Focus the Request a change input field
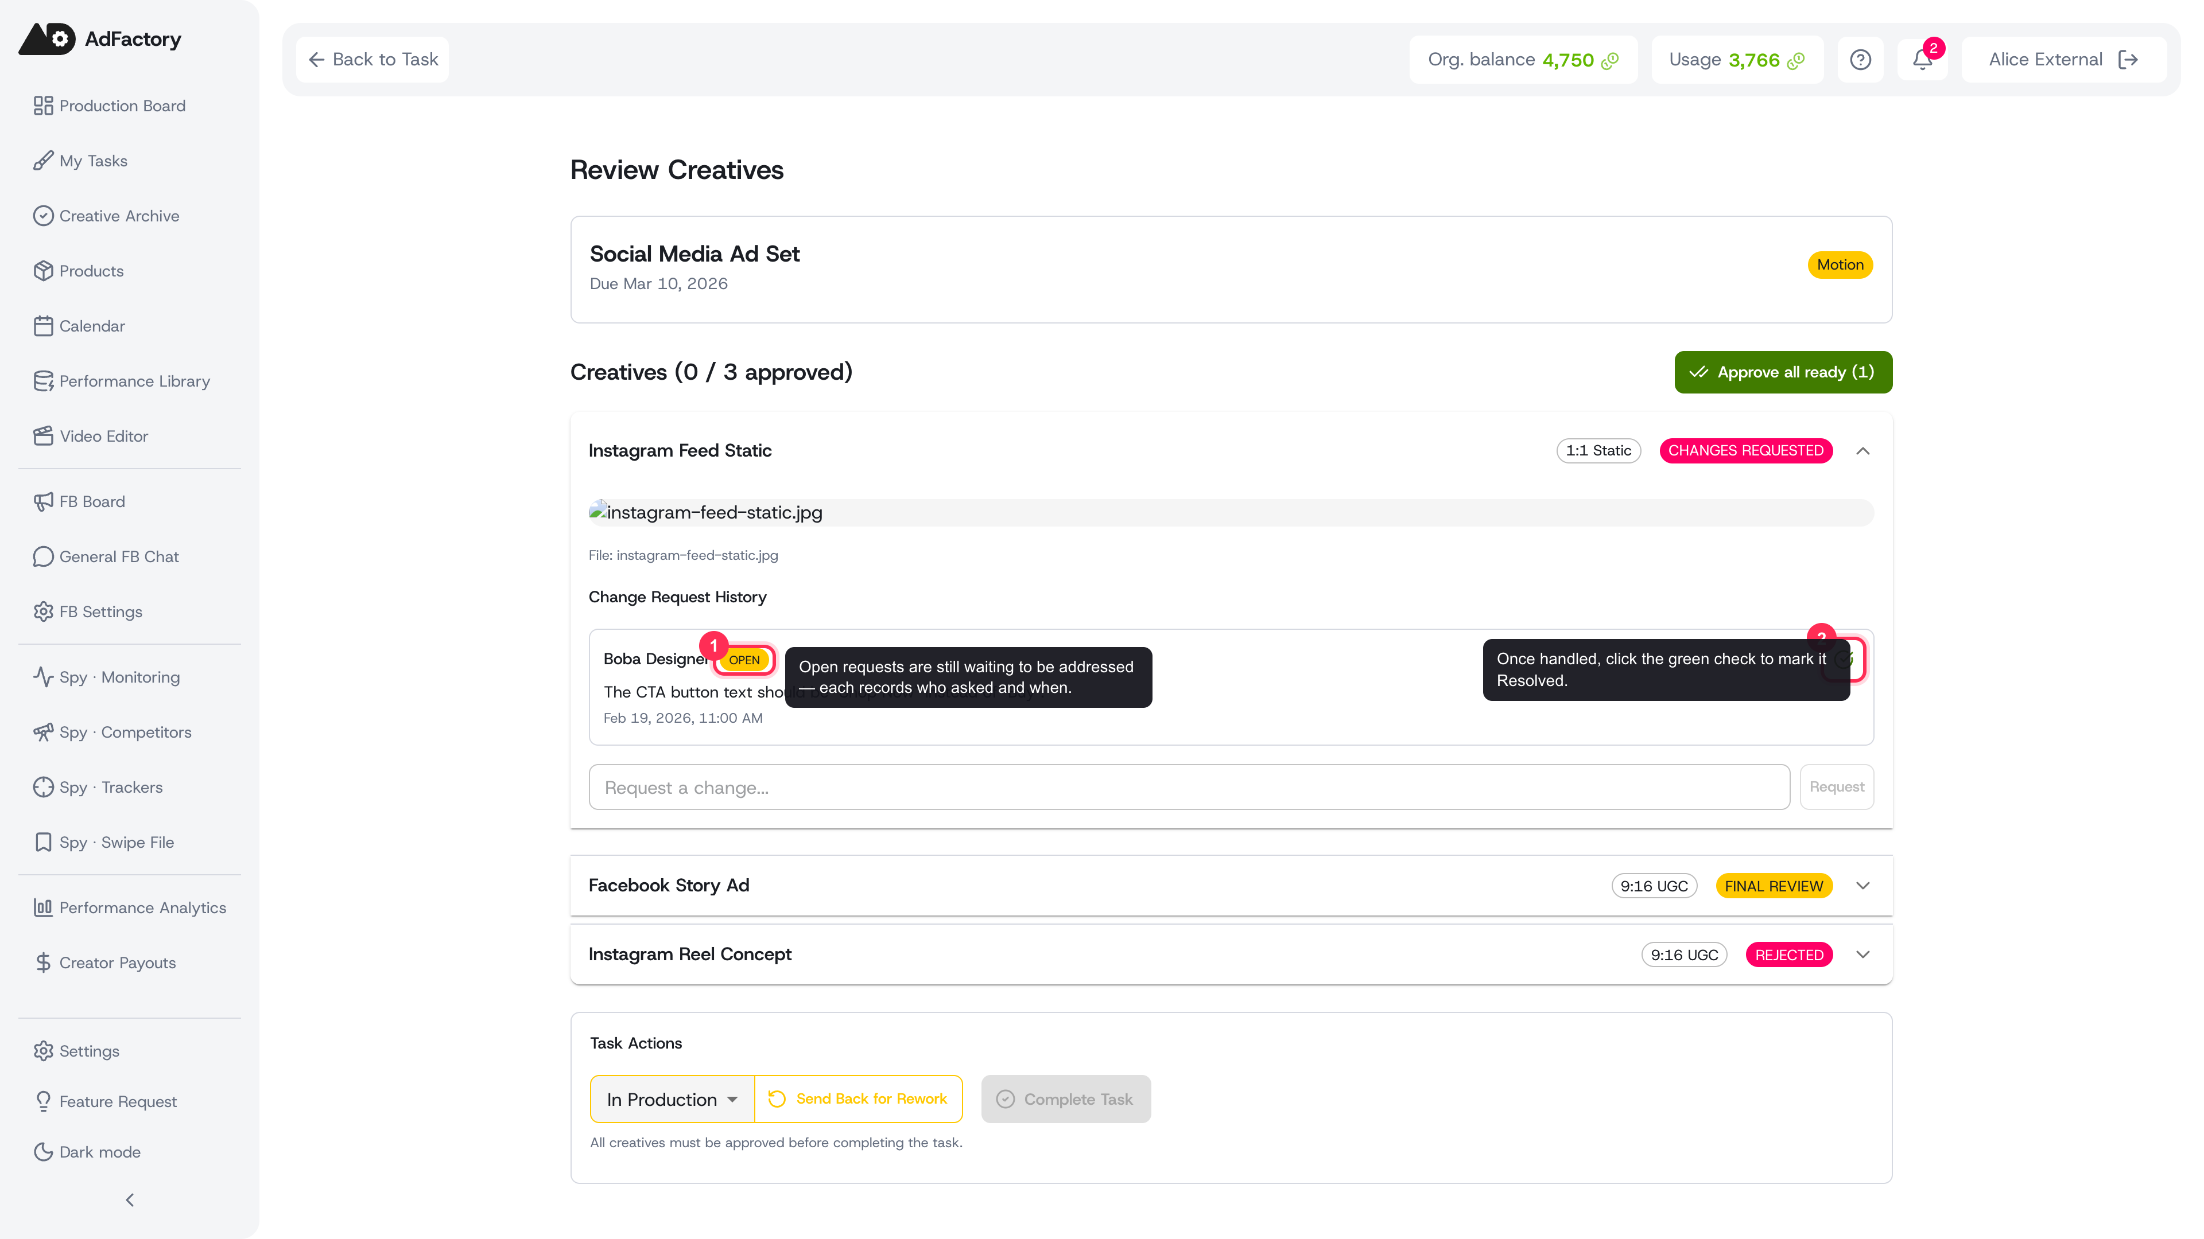2204x1239 pixels. [x=1189, y=788]
